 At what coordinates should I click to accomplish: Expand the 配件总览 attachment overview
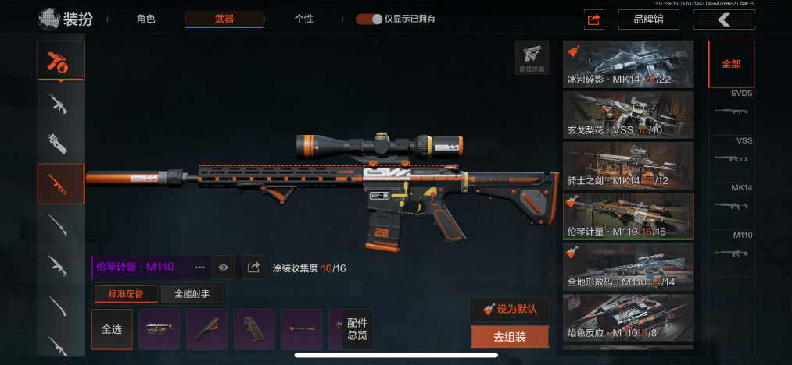pyautogui.click(x=357, y=329)
